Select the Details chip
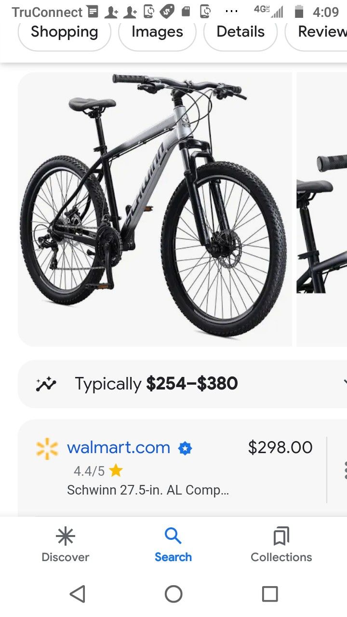Viewport: 347px width, 617px height. pos(240,32)
